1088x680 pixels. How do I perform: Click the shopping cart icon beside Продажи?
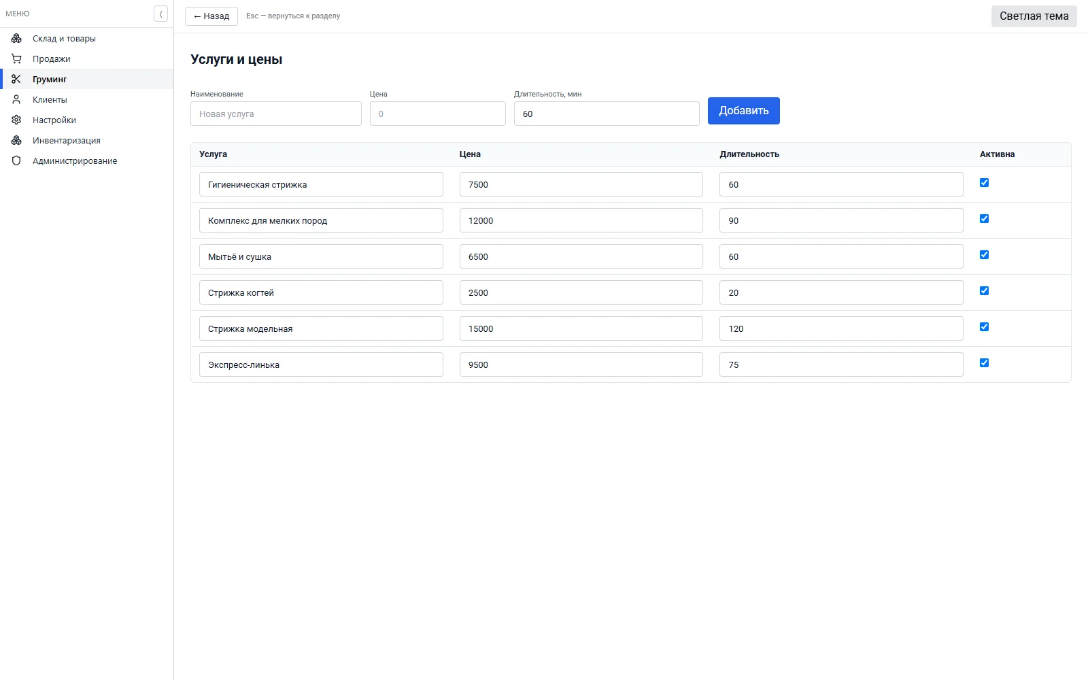16,58
